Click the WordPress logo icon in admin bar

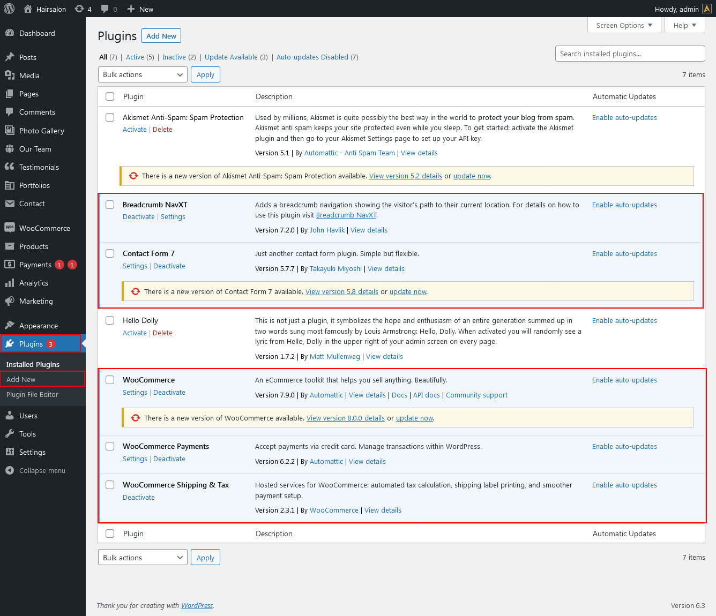(9, 9)
